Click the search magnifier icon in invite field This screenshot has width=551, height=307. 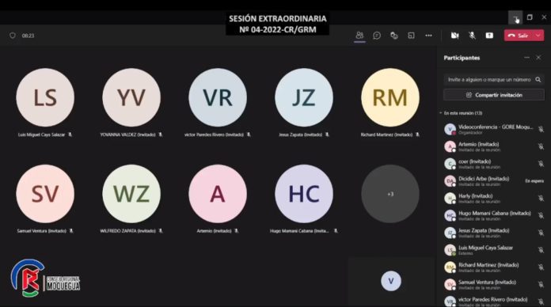coord(538,80)
